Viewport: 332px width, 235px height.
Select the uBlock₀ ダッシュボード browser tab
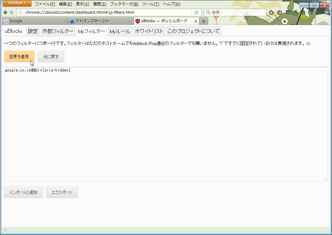click(x=166, y=21)
